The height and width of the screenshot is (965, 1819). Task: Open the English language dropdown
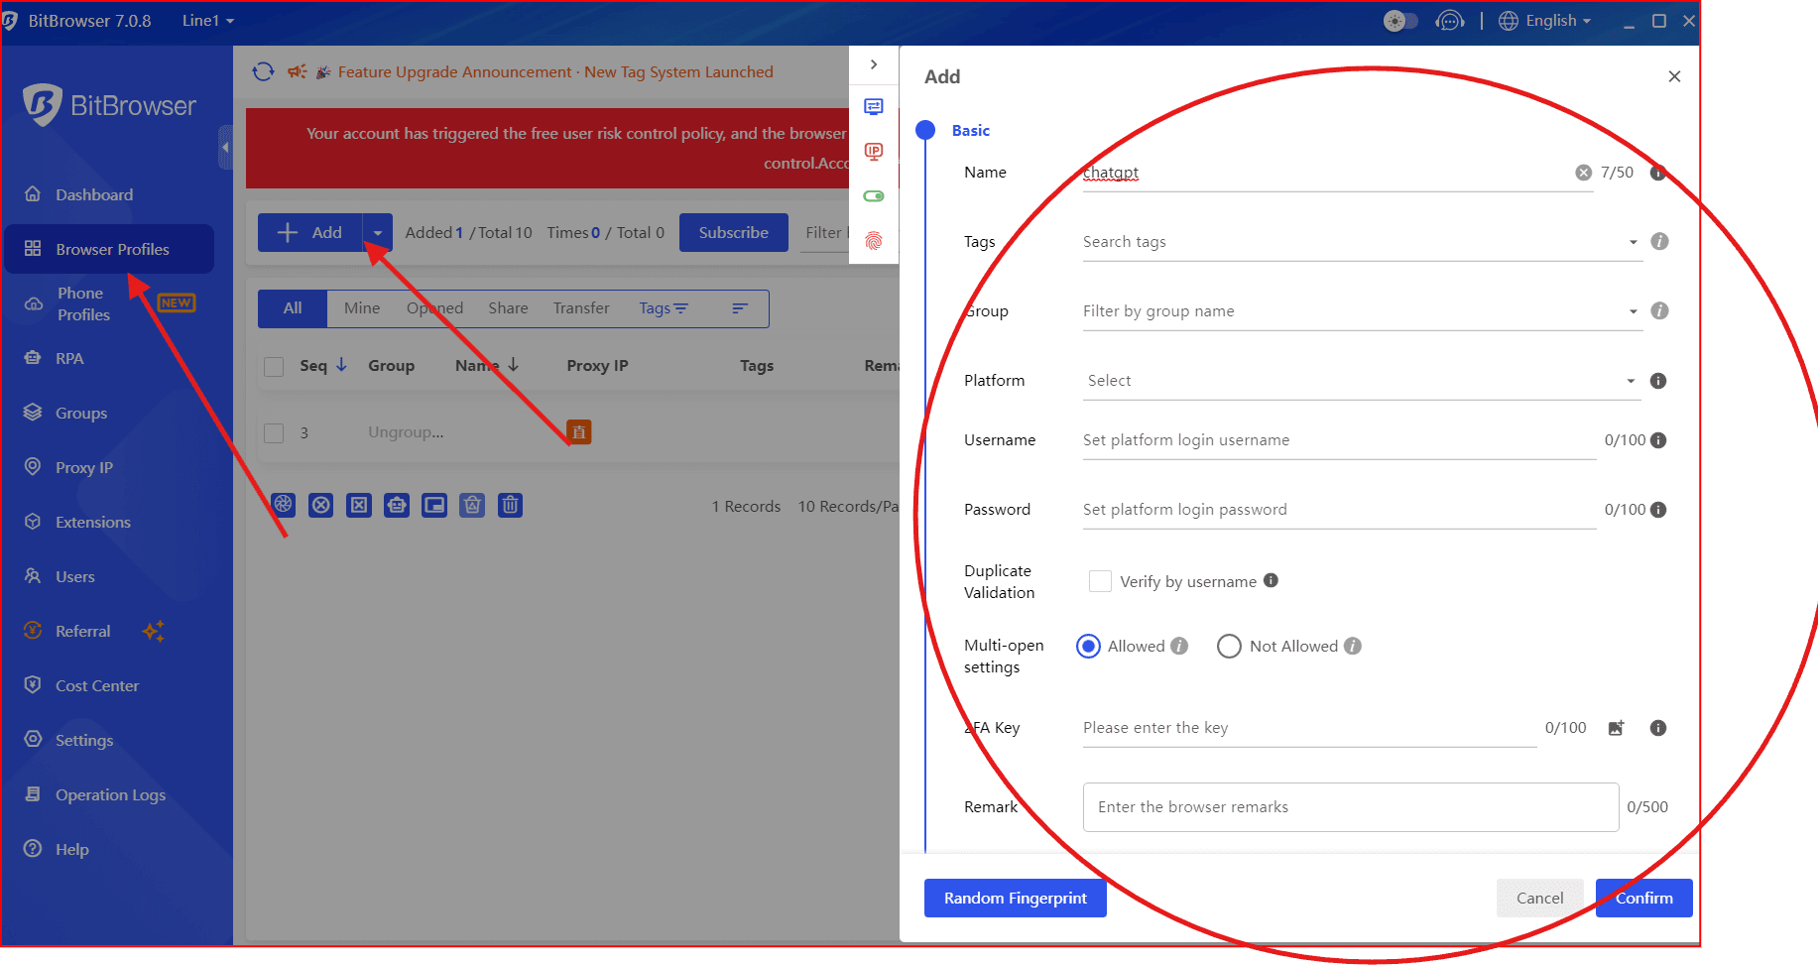coord(1545,21)
